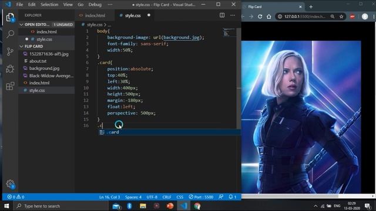Go forward in Chrome

251,16
